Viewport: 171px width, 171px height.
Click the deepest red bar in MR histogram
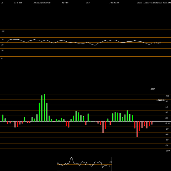(x=137, y=129)
